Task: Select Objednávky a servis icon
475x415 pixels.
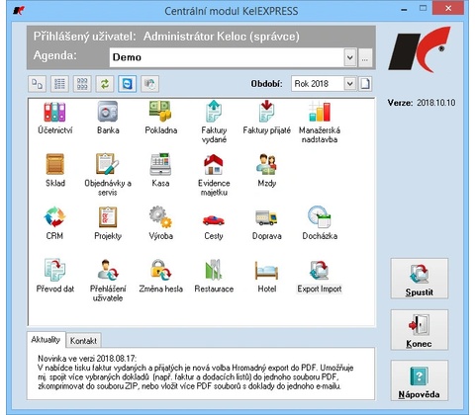Action: [108, 175]
